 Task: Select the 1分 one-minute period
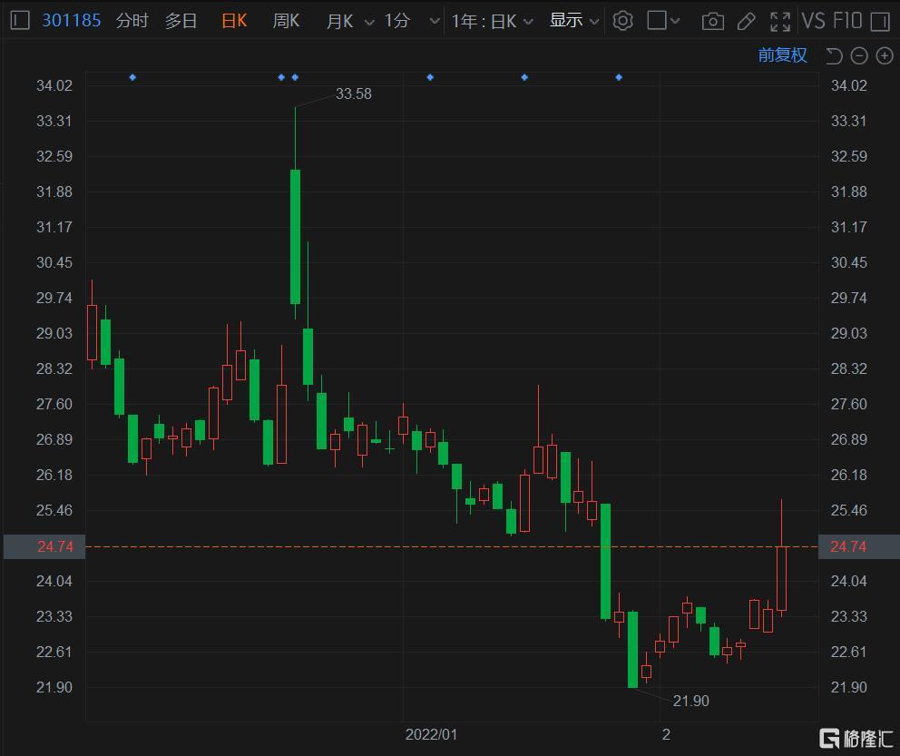click(x=397, y=21)
